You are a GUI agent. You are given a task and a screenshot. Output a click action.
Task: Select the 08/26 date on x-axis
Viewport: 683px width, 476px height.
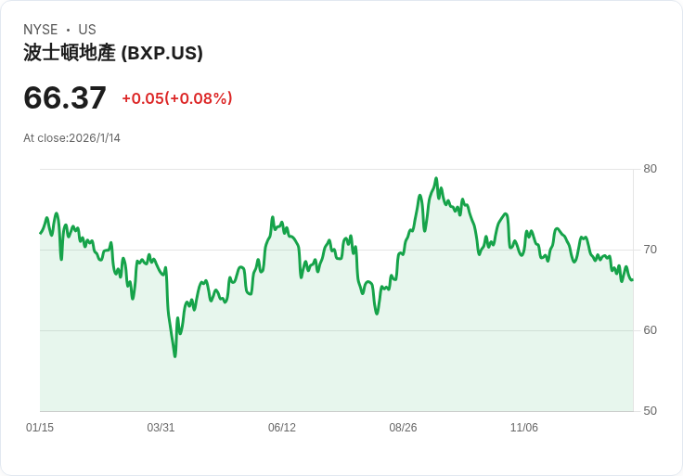tap(403, 428)
